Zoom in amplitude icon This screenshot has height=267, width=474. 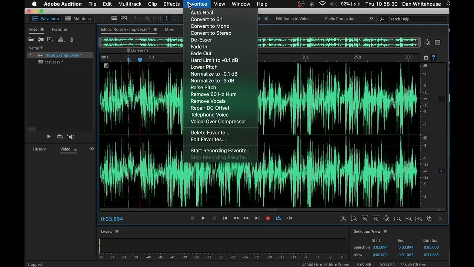(x=343, y=218)
